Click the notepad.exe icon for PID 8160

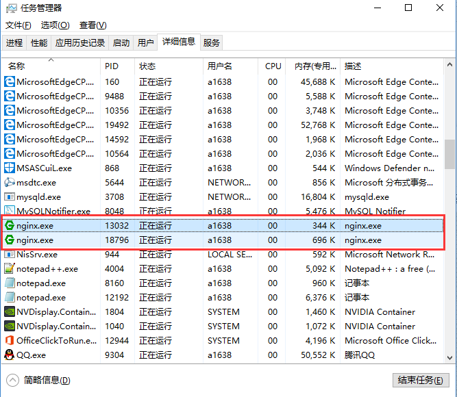(10, 283)
